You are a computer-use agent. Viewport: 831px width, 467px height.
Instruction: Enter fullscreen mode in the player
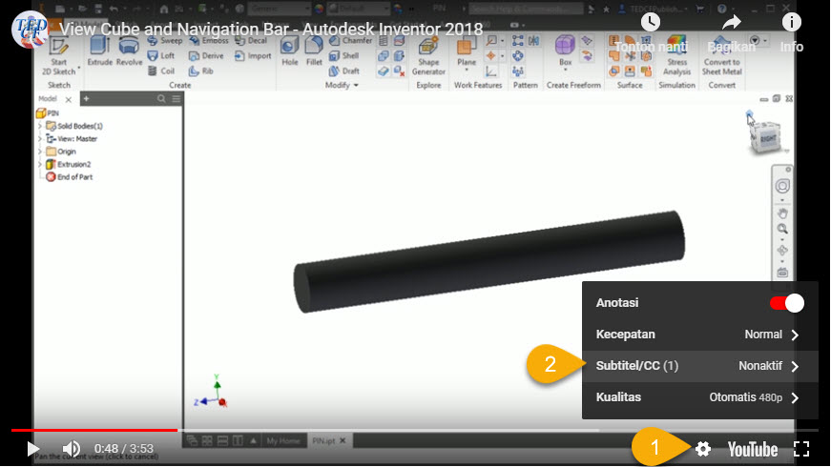pos(801,449)
